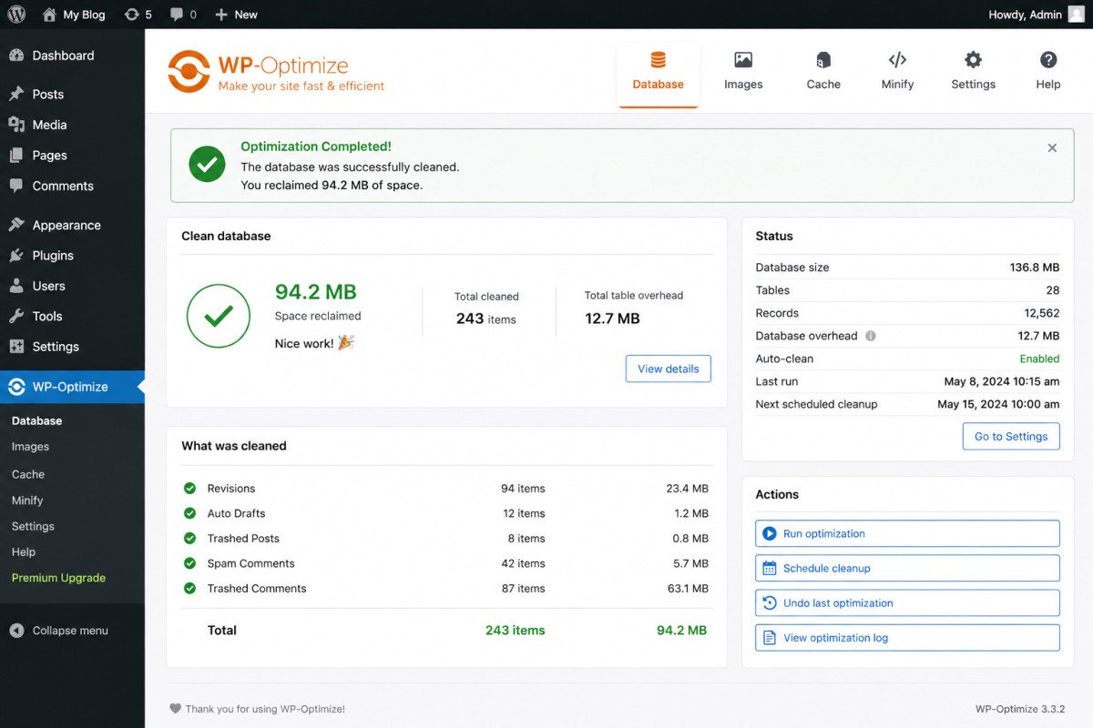
Task: Click the WP-Optimize 3.3.2 version text
Action: [x=1020, y=709]
